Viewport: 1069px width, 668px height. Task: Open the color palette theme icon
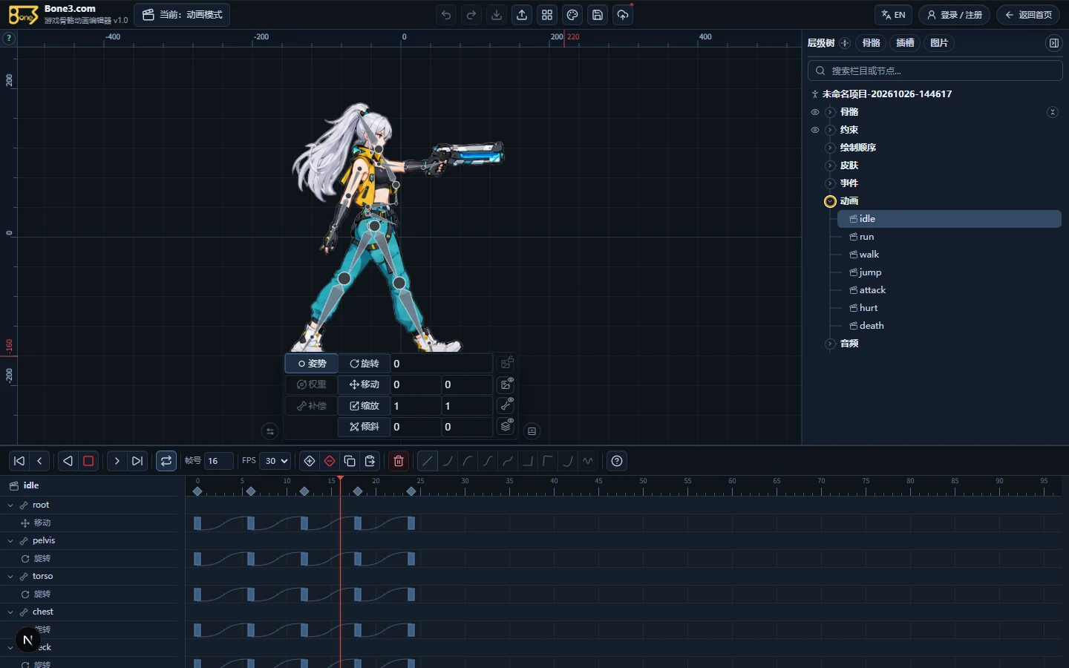[x=572, y=15]
